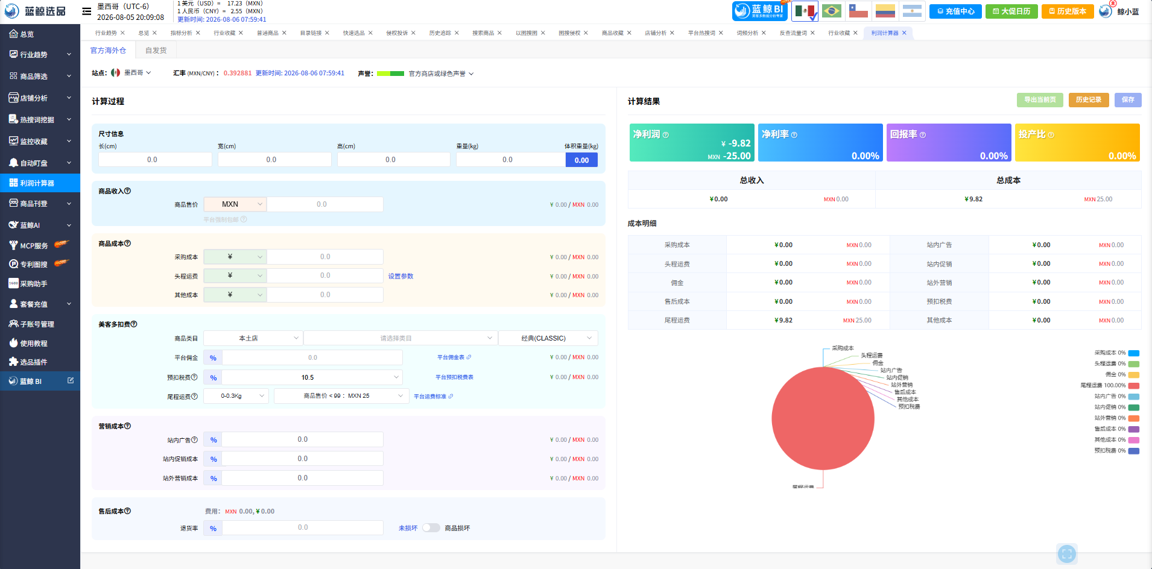Click the 大促日历 button
The height and width of the screenshot is (569, 1152).
tap(1011, 11)
